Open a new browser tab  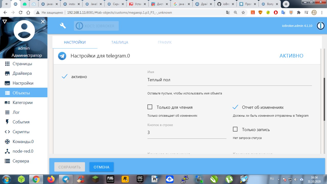[286, 4]
